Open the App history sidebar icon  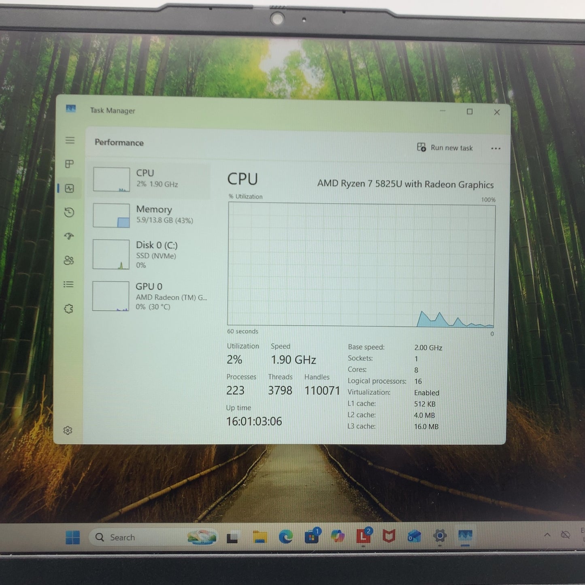(69, 213)
